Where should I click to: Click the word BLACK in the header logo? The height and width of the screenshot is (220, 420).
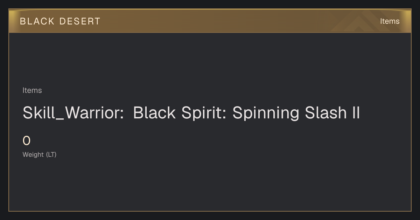37,21
